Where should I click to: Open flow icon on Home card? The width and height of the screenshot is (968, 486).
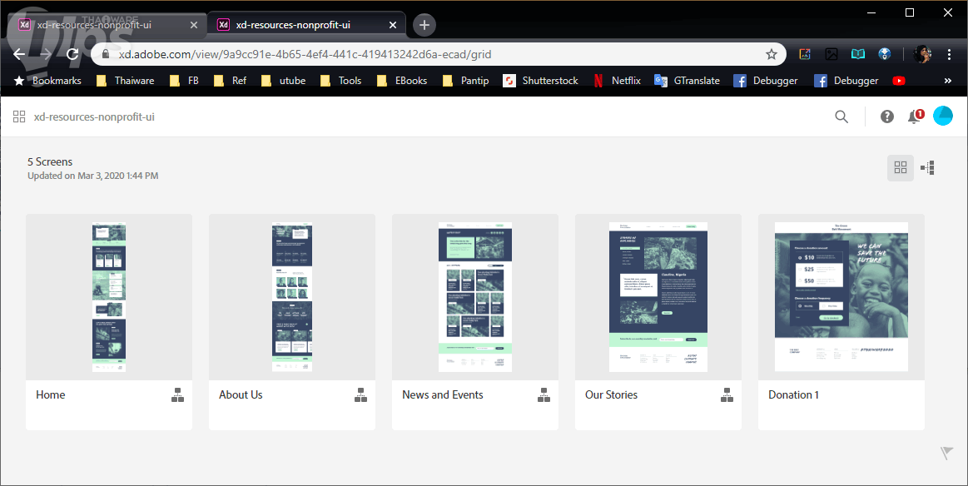coord(178,395)
